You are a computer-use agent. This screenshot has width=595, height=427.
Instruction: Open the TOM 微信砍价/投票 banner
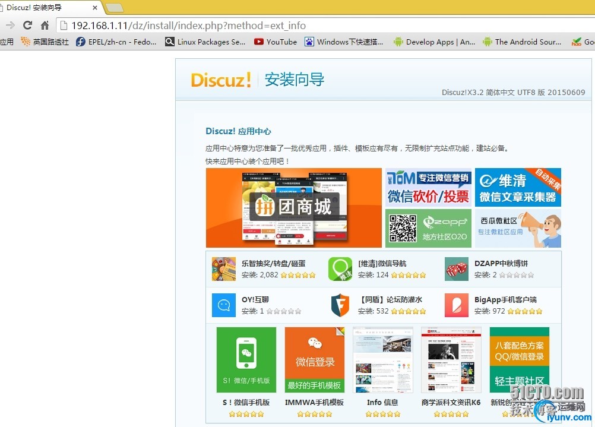pos(428,188)
